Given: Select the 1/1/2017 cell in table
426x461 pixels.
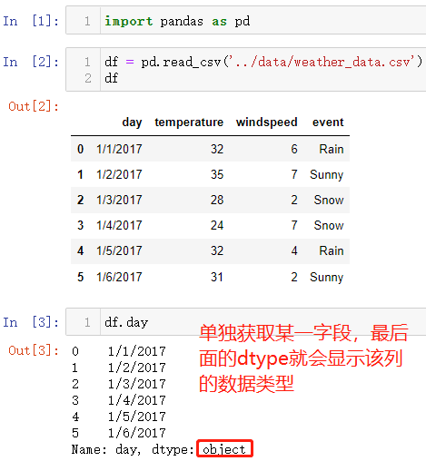Looking at the screenshot, I should coord(119,149).
